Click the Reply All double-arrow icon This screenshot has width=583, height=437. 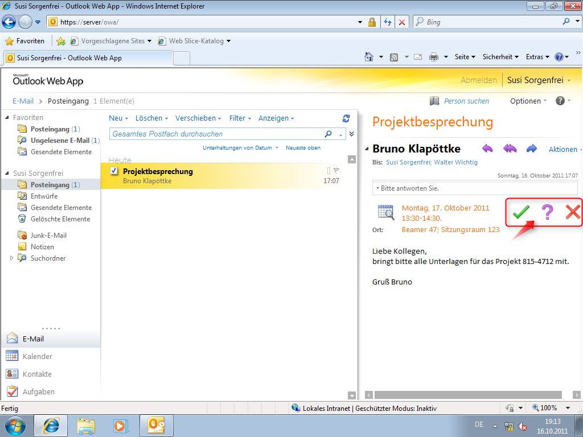(510, 149)
